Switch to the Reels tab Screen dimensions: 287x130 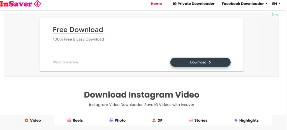(75, 120)
